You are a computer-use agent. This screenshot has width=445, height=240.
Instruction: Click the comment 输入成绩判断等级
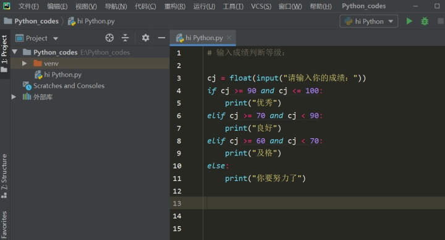(246, 52)
